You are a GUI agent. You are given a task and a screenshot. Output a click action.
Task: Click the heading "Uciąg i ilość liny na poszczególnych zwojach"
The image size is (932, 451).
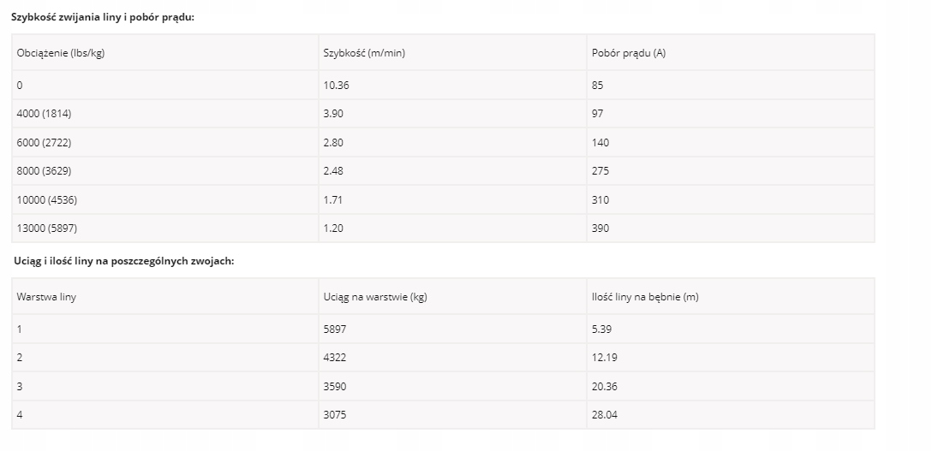(x=123, y=260)
